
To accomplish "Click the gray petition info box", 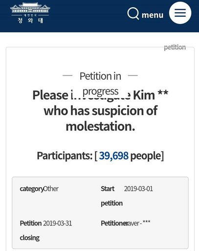I will [x=100, y=213].
